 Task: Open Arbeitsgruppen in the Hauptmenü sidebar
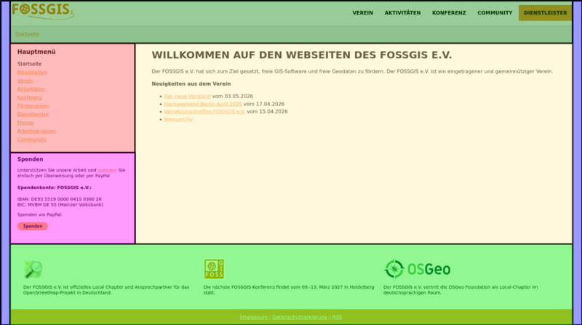pos(36,131)
